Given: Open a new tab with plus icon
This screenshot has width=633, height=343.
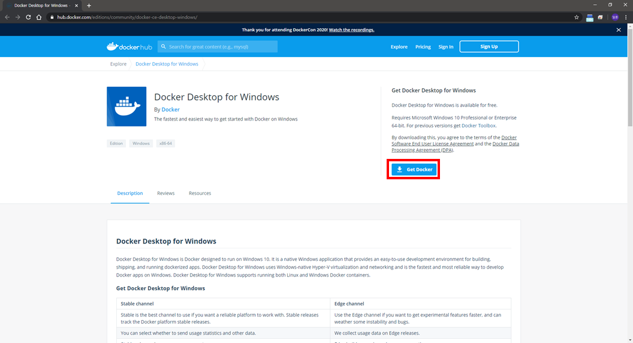Looking at the screenshot, I should coord(89,5).
